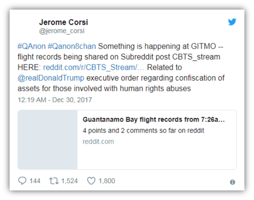Click the 1,524 retweets count
This screenshot has width=254, height=200.
69,181
